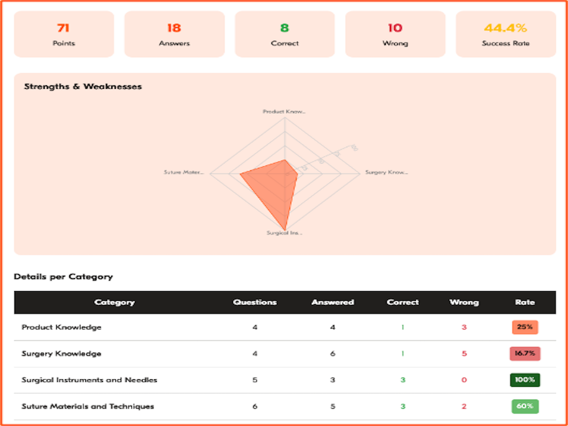Click the 'Suture Mater...' radar axis label
This screenshot has height=426, width=568.
coord(184,172)
